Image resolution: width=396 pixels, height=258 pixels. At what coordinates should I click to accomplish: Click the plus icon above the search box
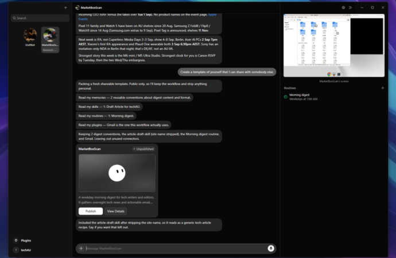[65, 7]
